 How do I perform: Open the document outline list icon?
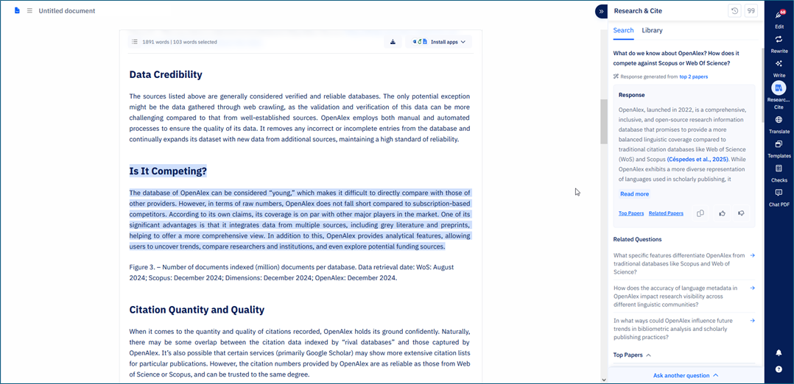click(135, 42)
